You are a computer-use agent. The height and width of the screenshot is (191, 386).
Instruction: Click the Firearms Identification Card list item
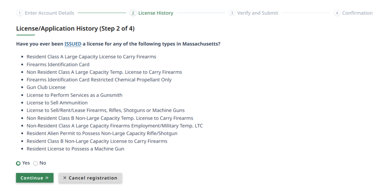click(x=58, y=64)
